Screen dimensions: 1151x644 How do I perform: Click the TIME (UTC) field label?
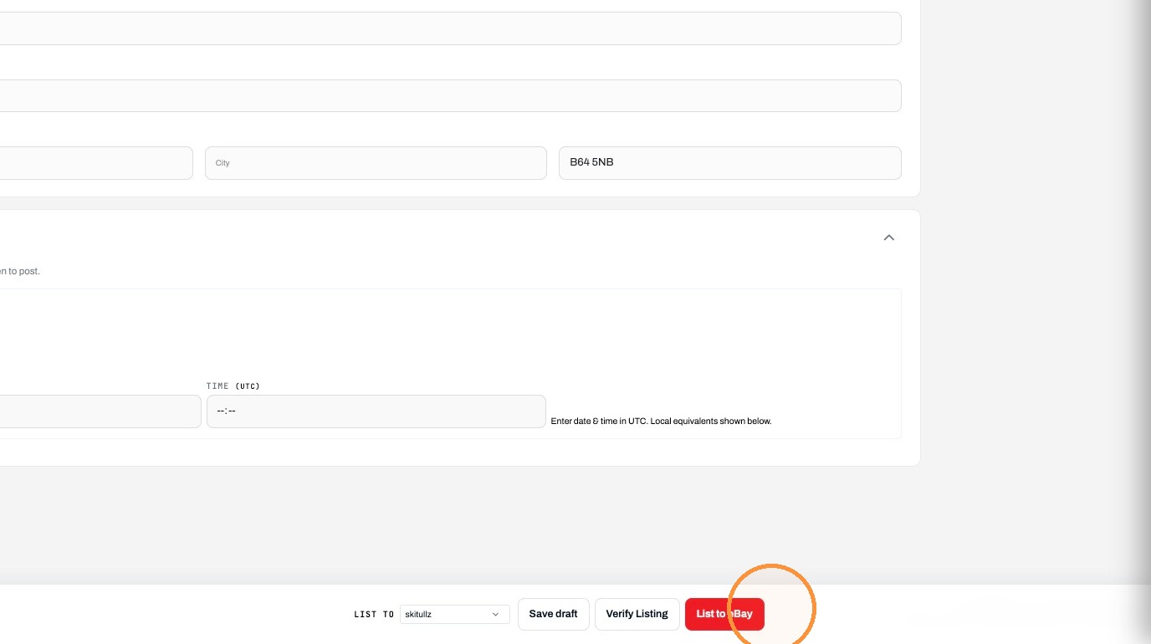click(x=233, y=386)
